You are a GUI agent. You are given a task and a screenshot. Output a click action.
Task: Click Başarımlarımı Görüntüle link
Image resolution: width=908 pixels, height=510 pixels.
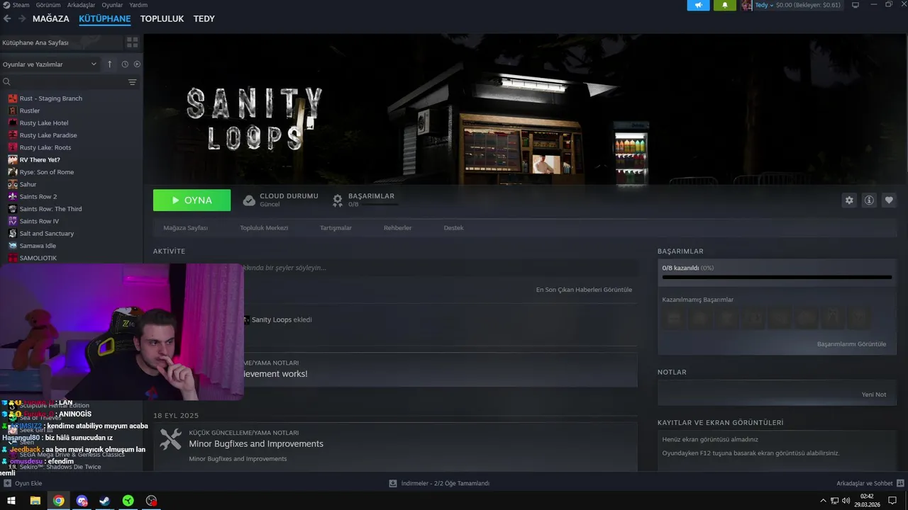(851, 344)
